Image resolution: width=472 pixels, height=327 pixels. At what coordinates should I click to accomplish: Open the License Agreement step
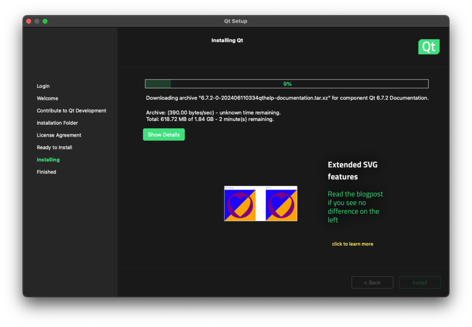(59, 135)
